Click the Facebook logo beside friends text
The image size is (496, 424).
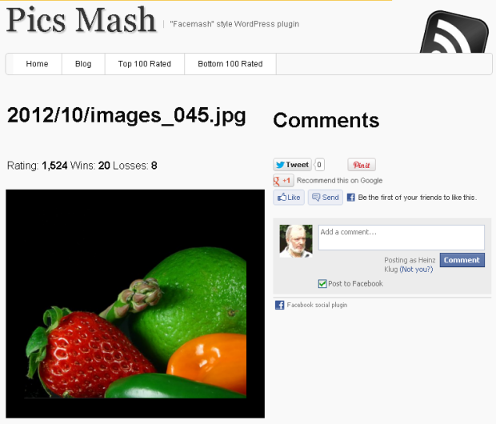point(351,198)
